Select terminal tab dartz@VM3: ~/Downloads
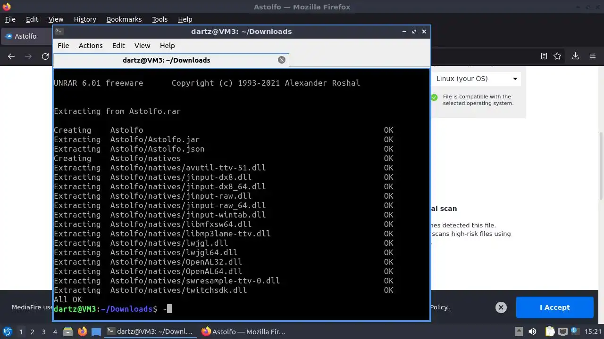The height and width of the screenshot is (339, 604). click(x=167, y=60)
